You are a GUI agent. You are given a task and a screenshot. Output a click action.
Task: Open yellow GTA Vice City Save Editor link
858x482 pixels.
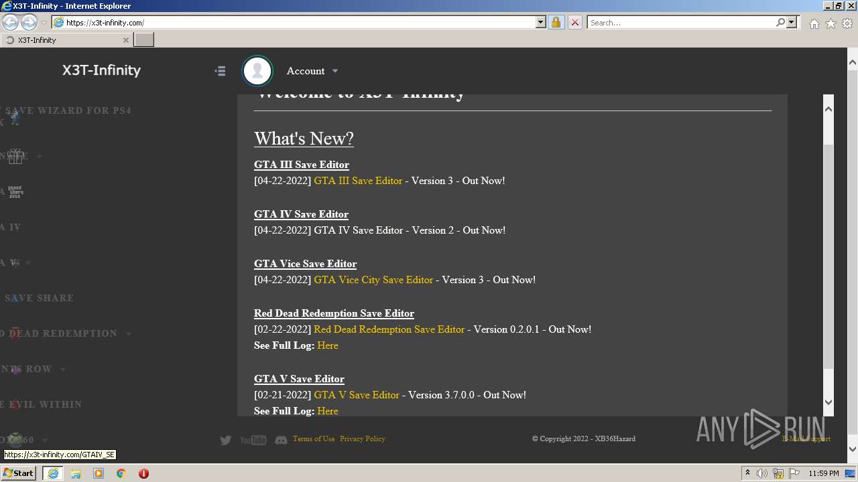click(x=373, y=280)
